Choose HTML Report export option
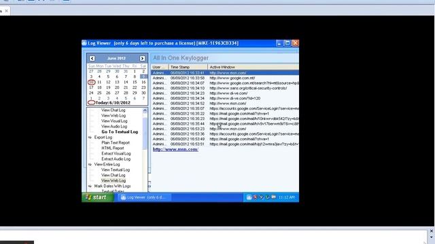The width and height of the screenshot is (435, 244). click(x=113, y=148)
